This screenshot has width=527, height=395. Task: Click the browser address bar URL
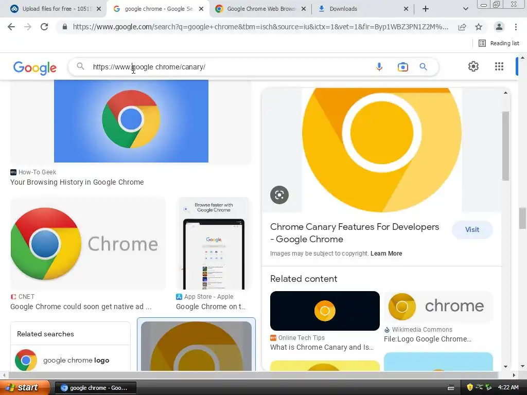click(x=260, y=27)
